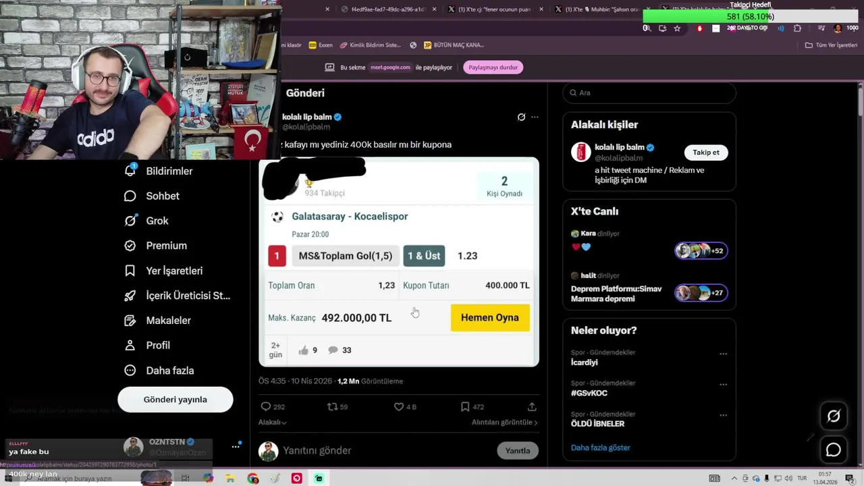Like the post with 4 B likes
The height and width of the screenshot is (486, 864).
pos(399,406)
